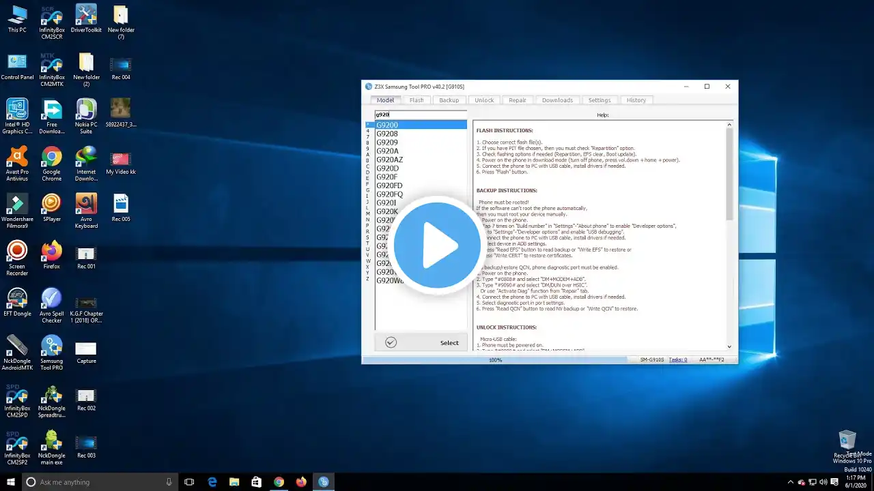Switch to the Flash tab

(x=417, y=100)
